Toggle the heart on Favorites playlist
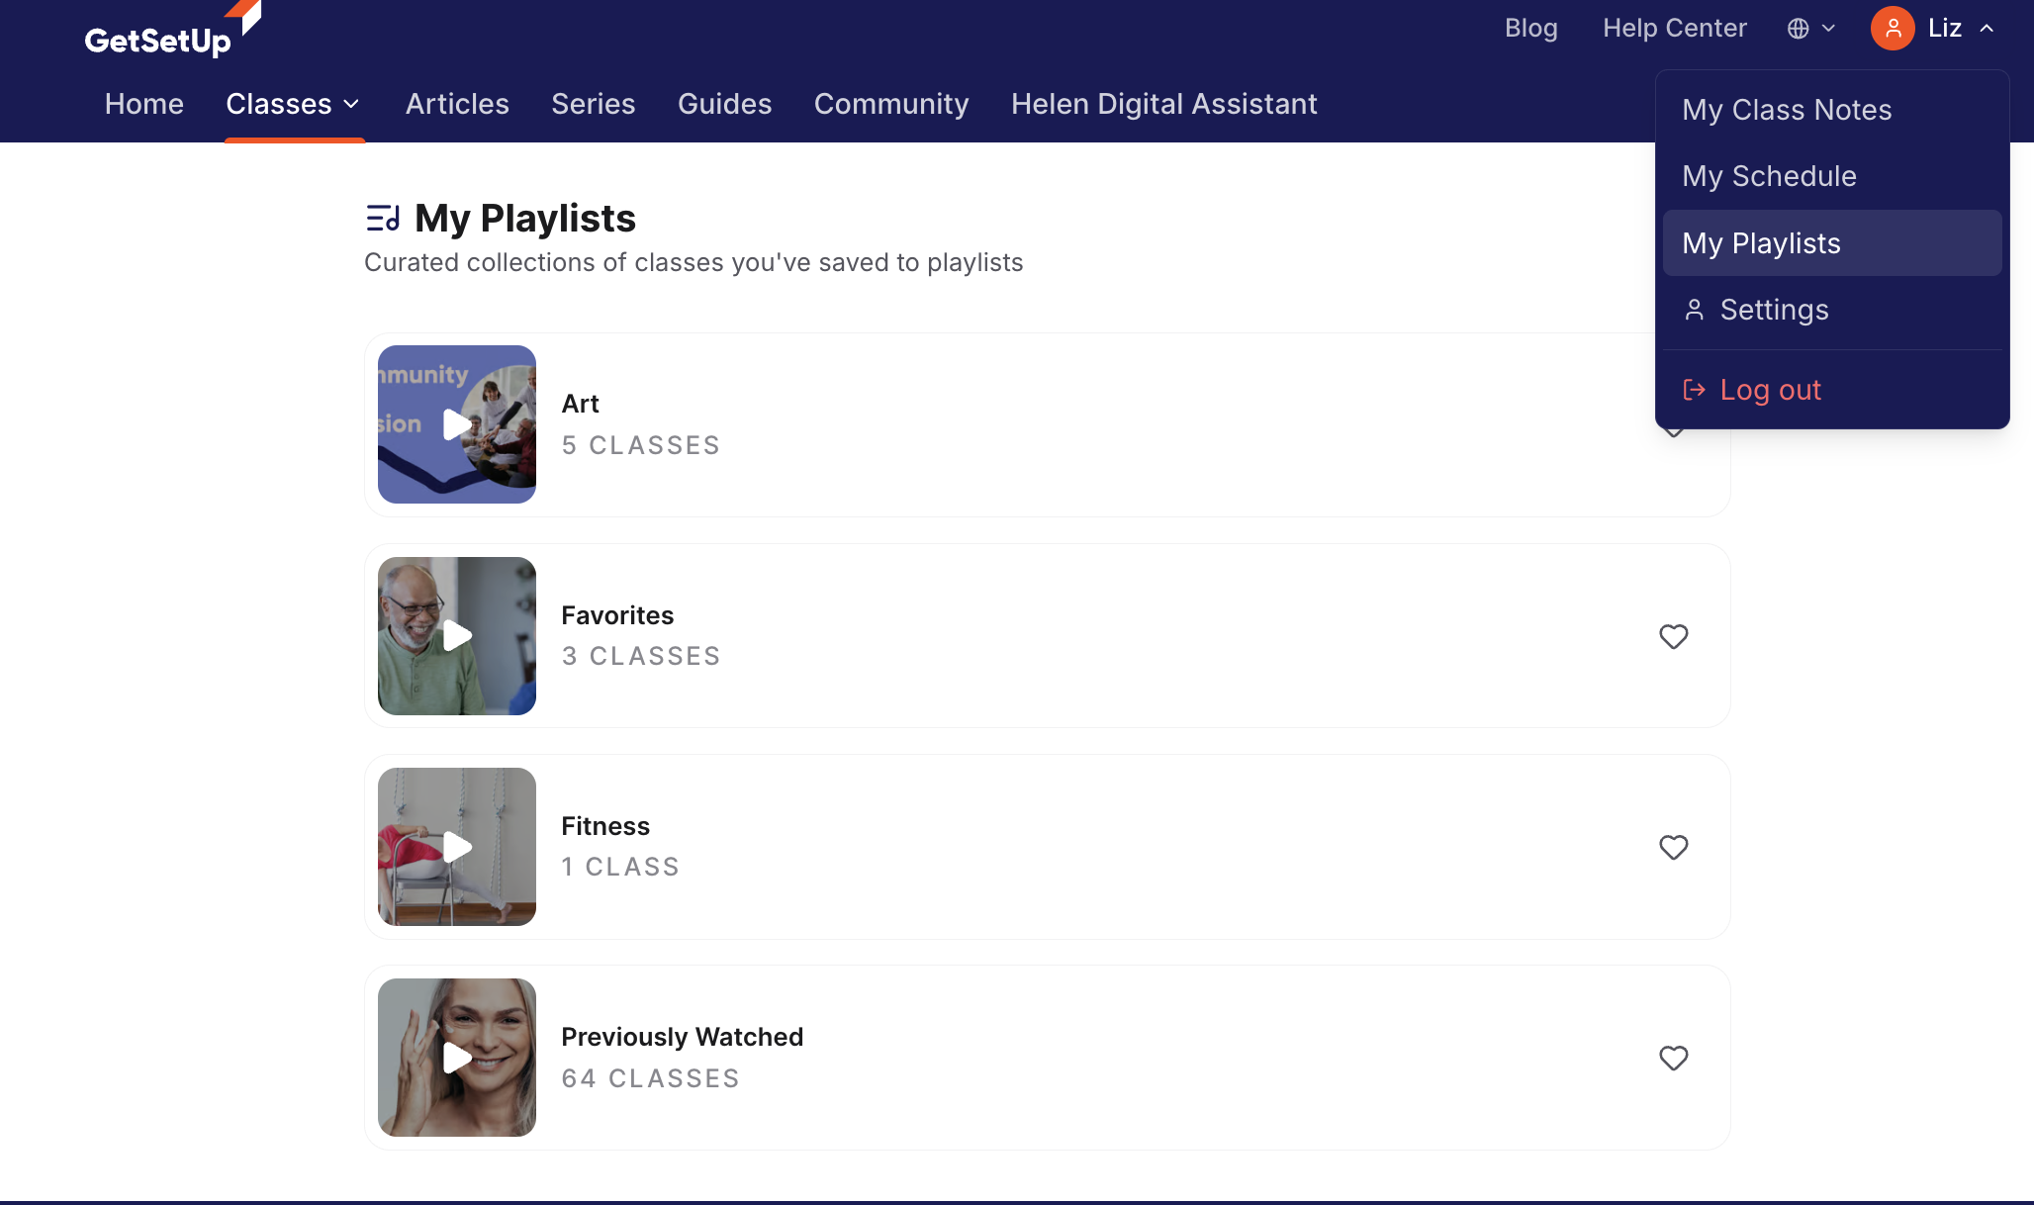 (x=1673, y=636)
